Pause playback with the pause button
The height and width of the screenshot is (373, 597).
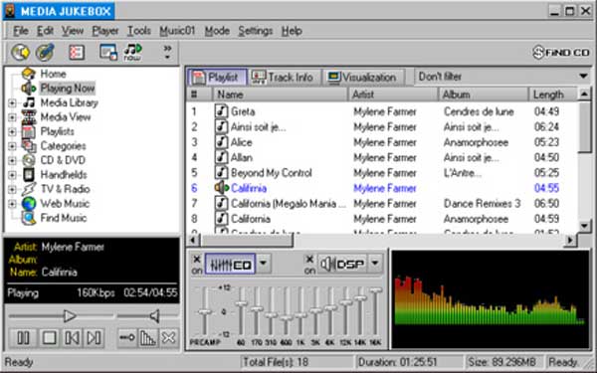point(23,337)
